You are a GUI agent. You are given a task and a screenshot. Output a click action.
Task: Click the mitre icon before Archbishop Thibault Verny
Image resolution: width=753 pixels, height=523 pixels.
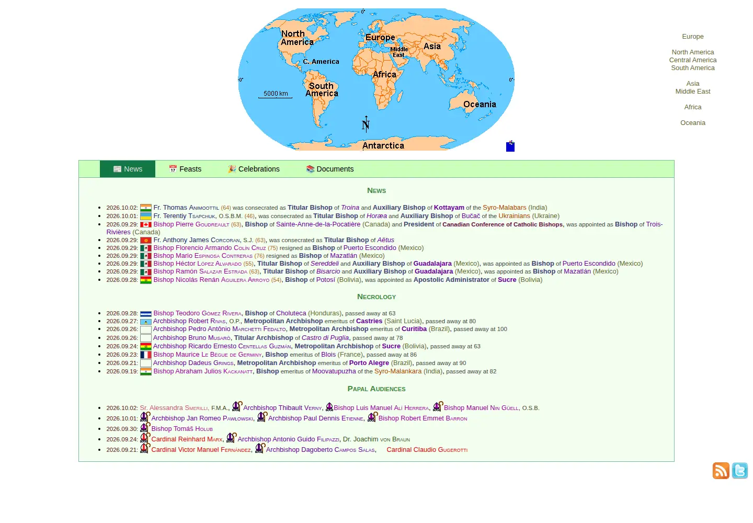click(x=237, y=406)
